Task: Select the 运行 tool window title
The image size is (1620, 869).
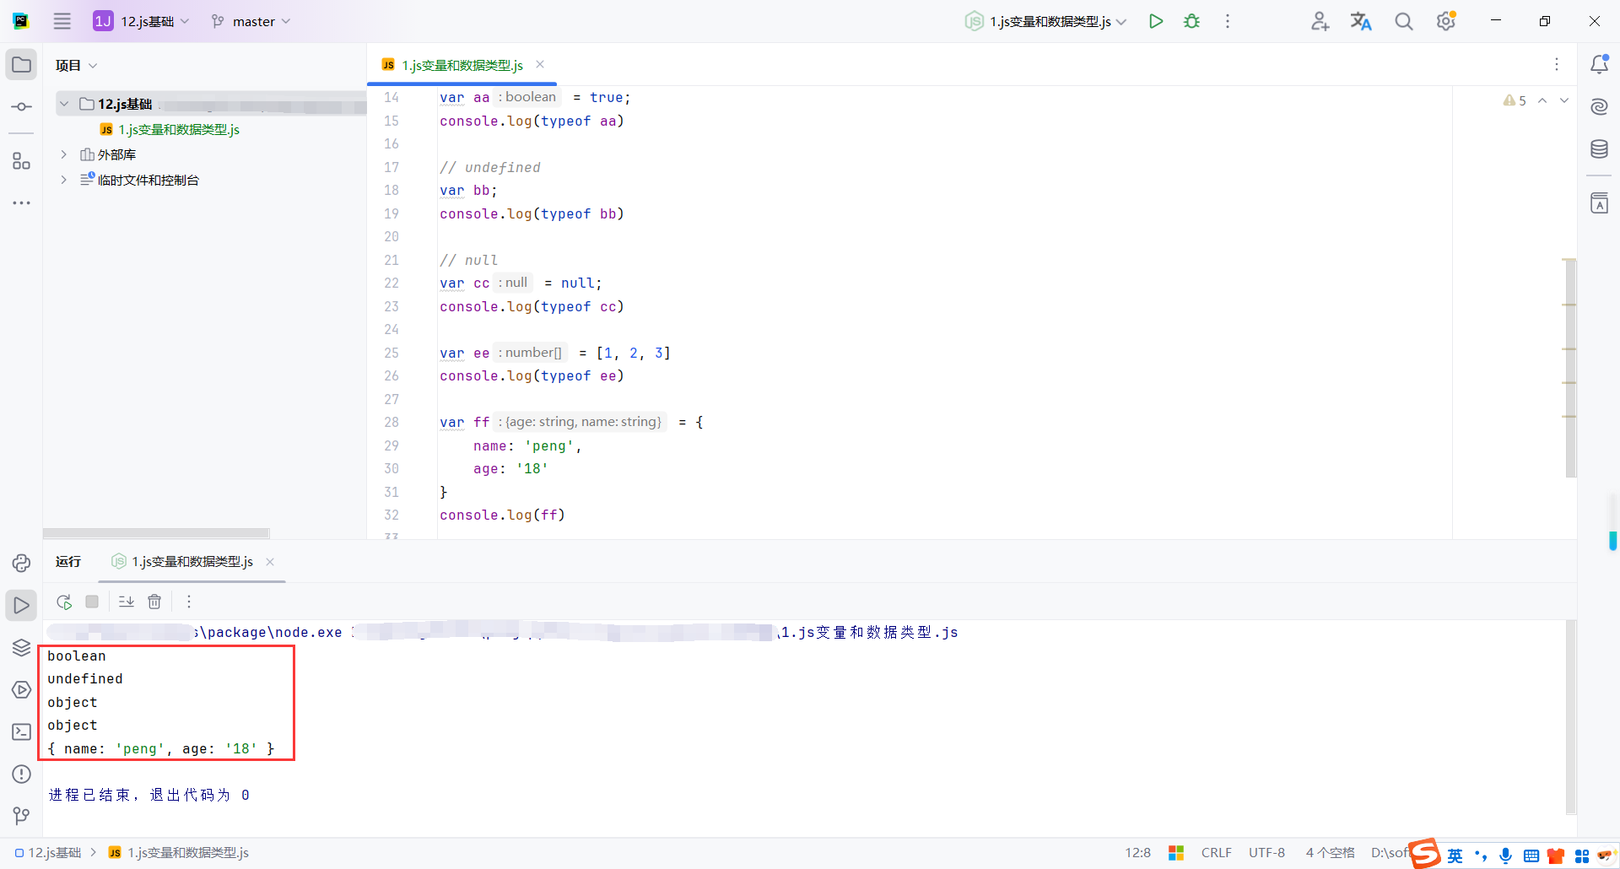Action: [x=68, y=562]
